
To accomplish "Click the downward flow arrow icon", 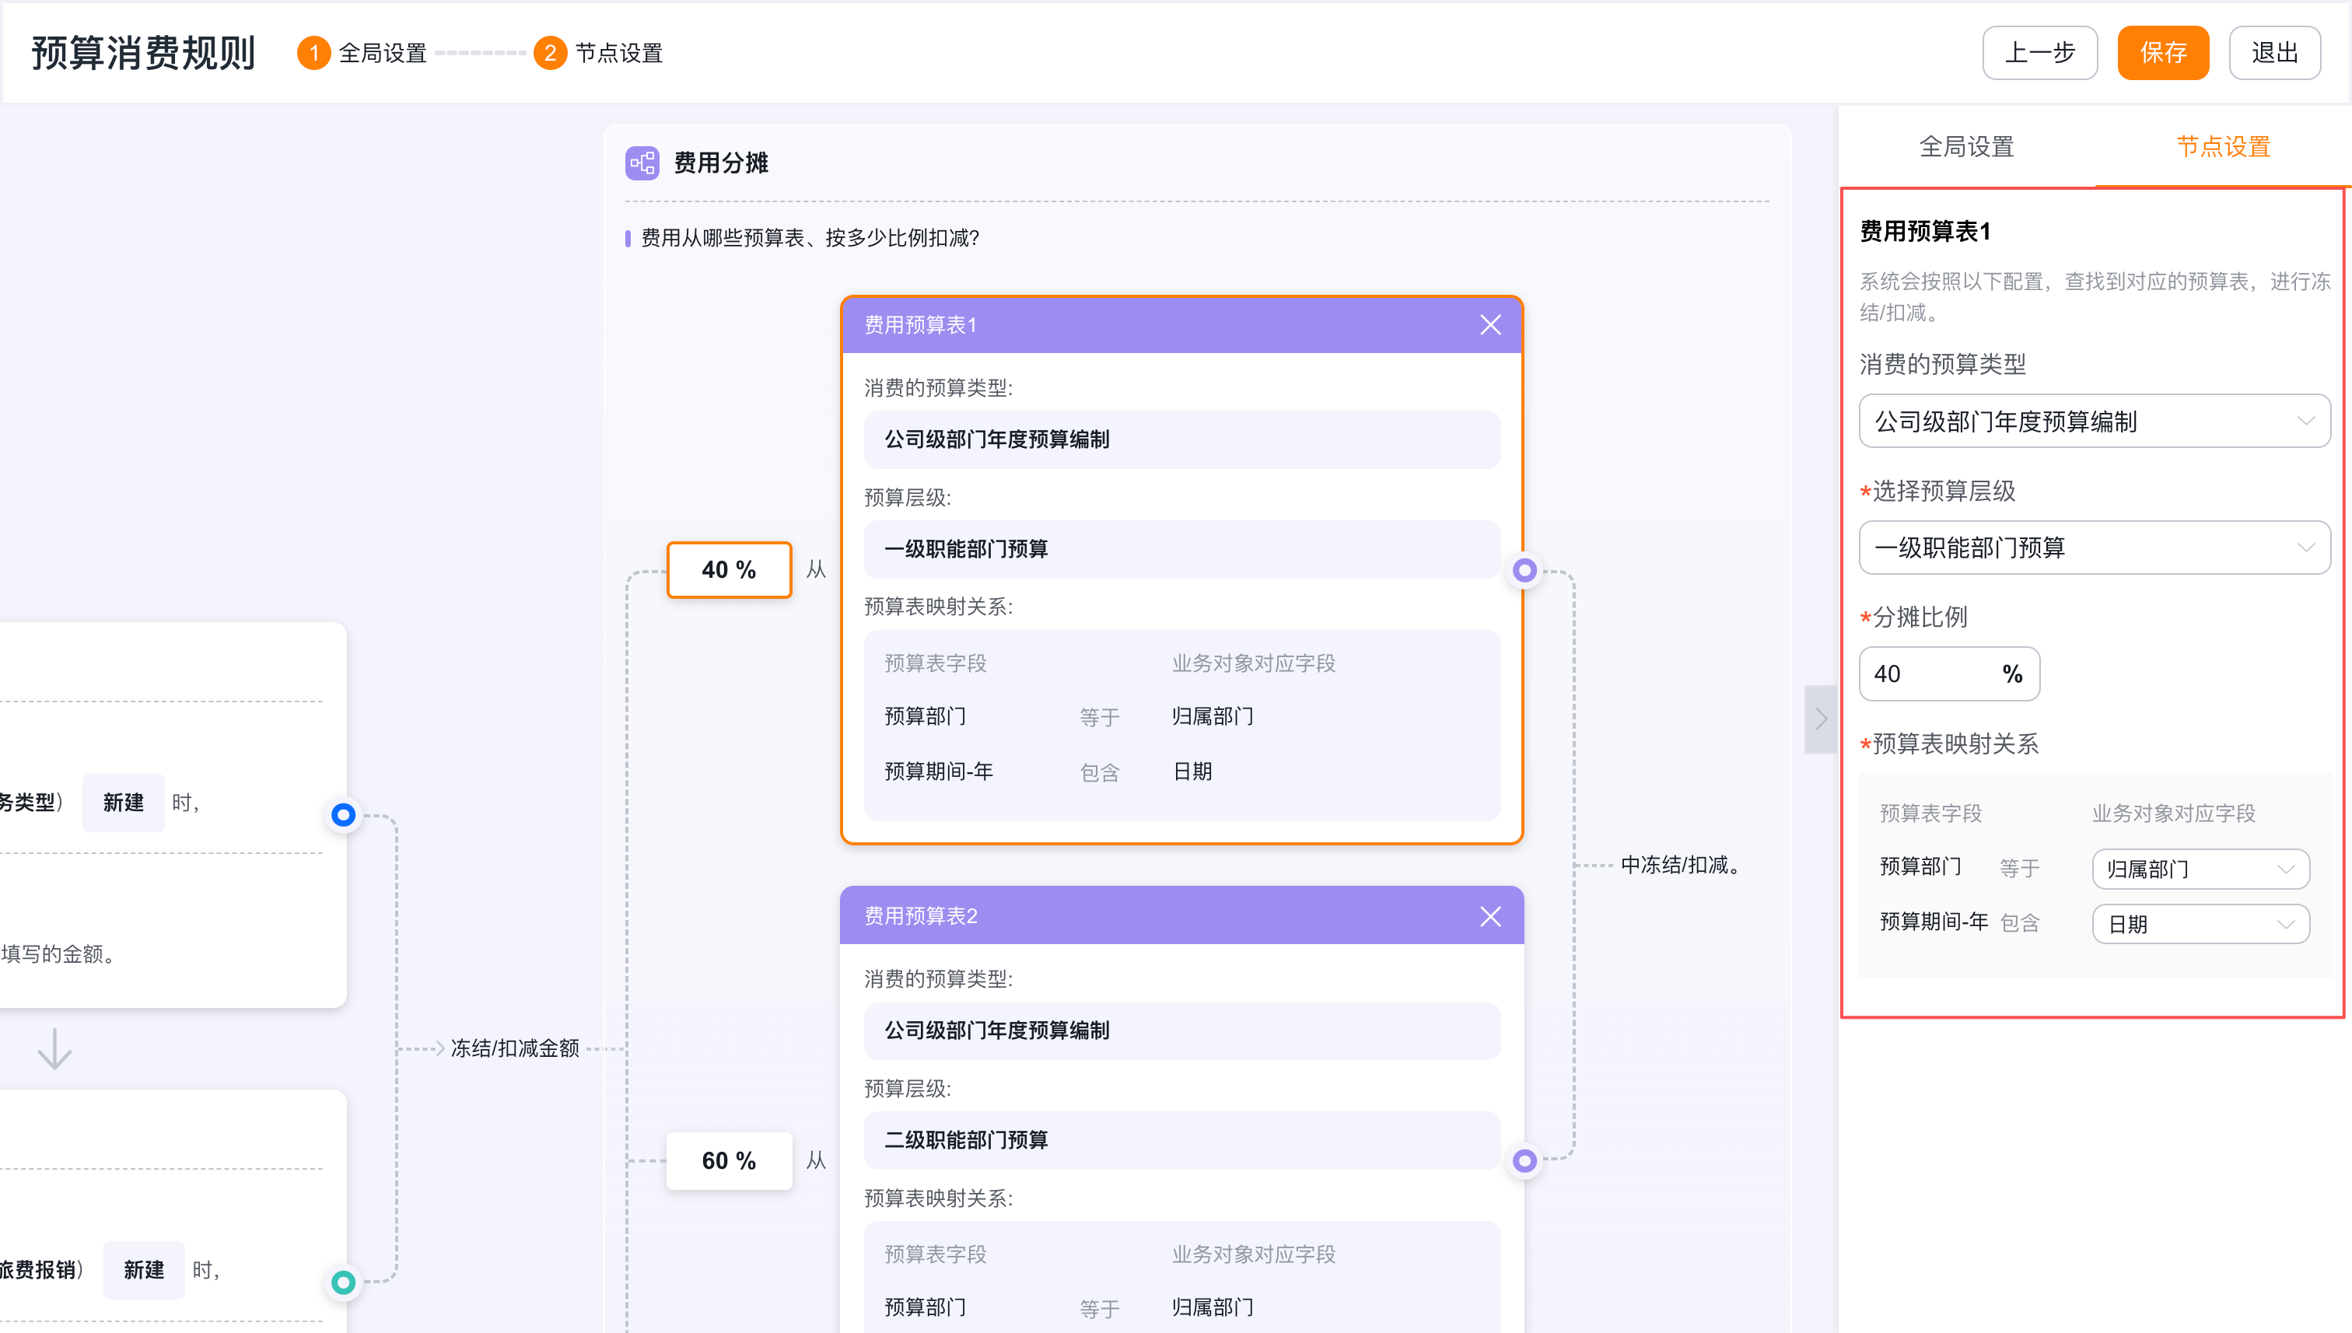I will 55,1049.
